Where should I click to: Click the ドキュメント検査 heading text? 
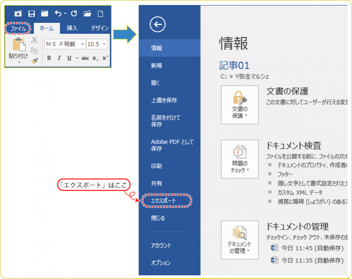point(294,145)
